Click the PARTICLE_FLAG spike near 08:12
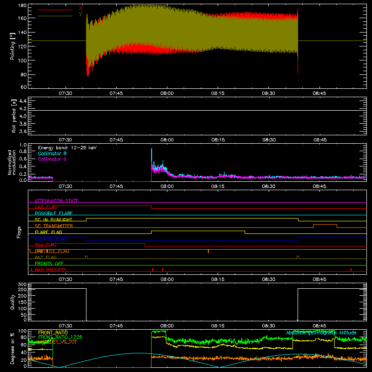 (x=208, y=251)
